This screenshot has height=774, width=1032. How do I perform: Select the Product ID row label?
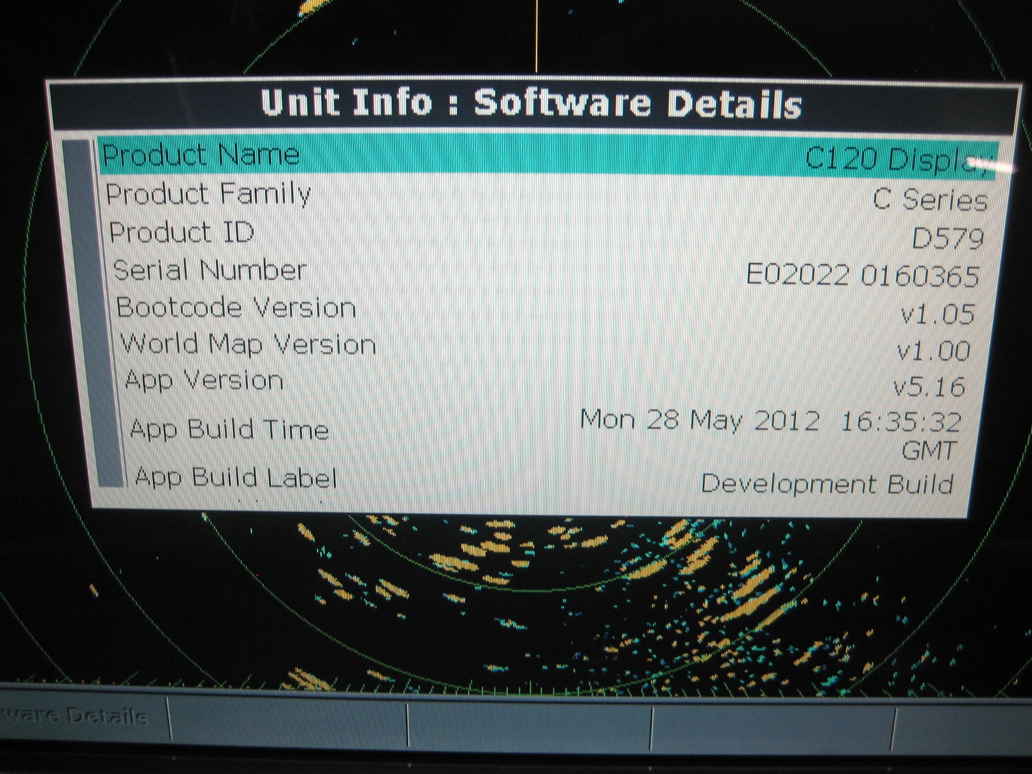[x=181, y=232]
